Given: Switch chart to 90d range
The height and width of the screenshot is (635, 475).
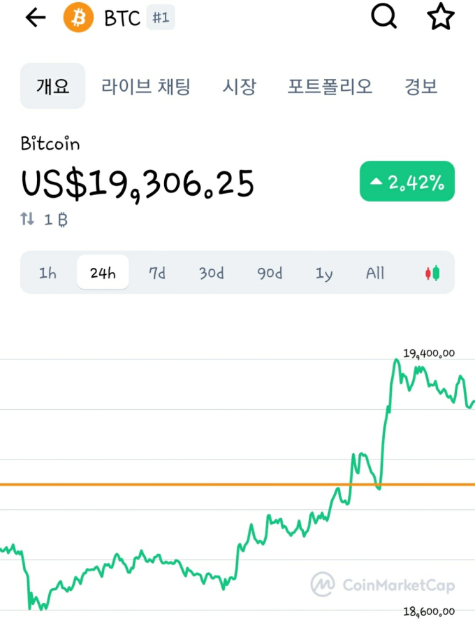Looking at the screenshot, I should [x=270, y=273].
